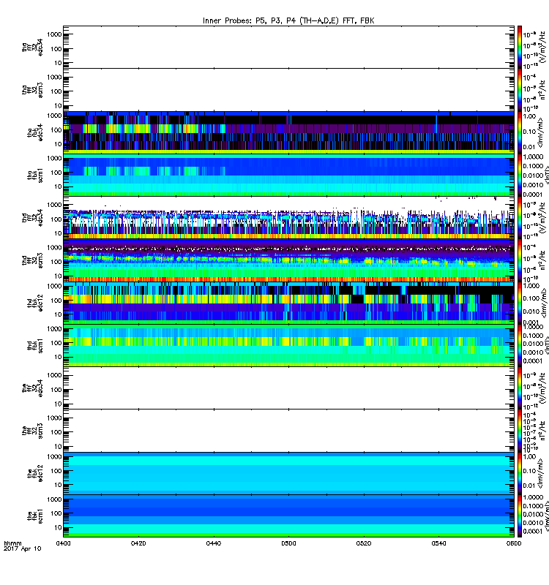Click the "the fbk scm1" y-axis label
Image resolution: width=549 pixels, height=585 pixels.
click(x=35, y=516)
